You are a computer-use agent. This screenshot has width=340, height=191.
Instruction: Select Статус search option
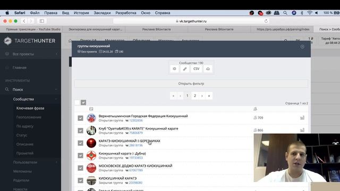click(x=22, y=135)
